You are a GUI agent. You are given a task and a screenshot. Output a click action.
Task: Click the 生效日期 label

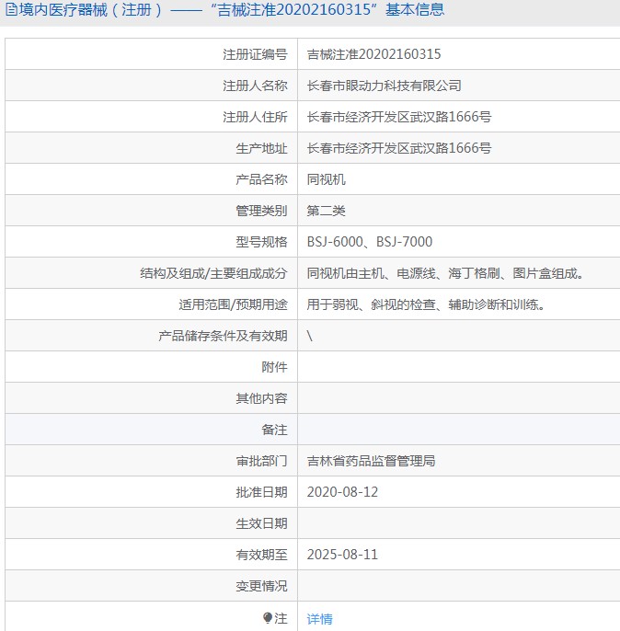coord(261,523)
